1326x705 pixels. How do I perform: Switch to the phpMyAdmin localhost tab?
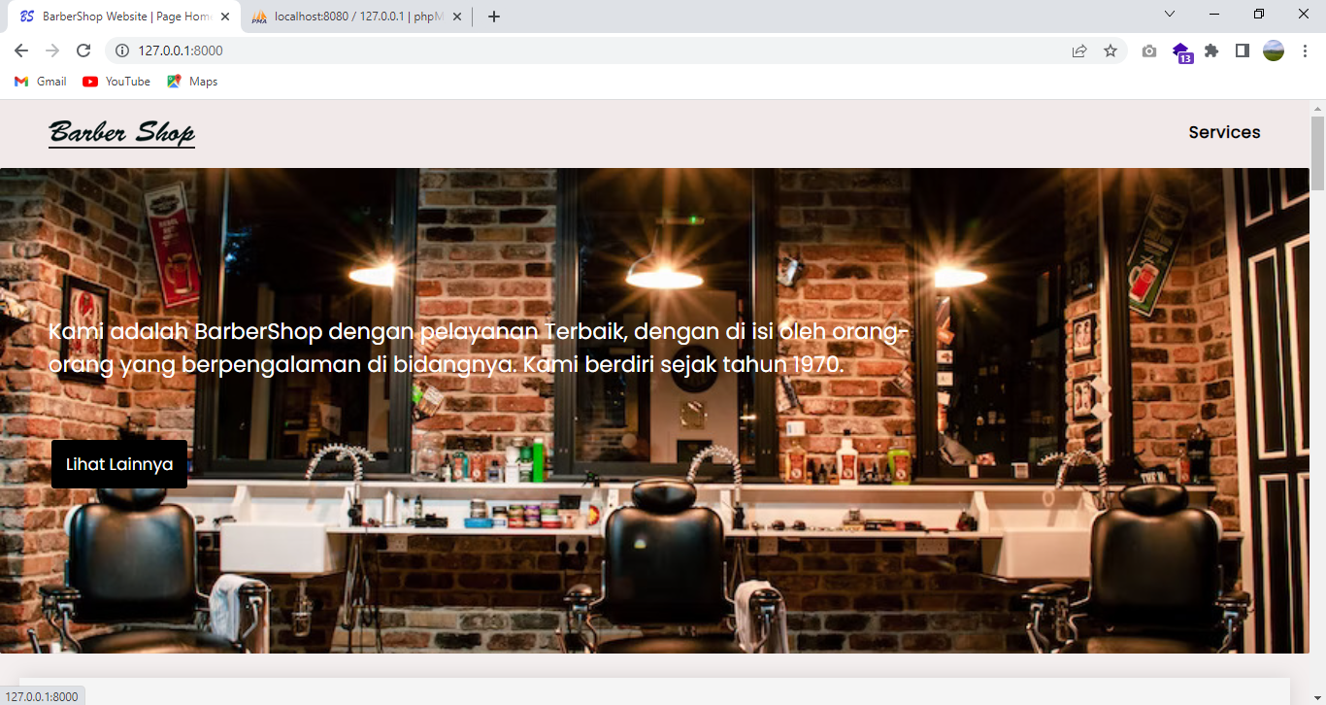349,17
